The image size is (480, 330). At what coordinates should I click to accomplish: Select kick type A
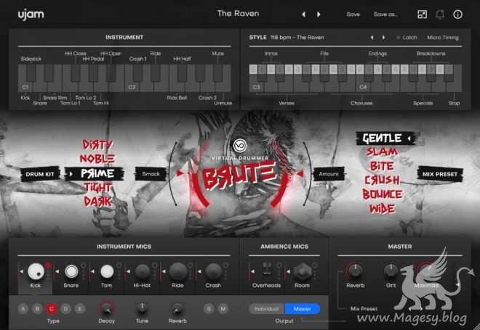coord(23,309)
